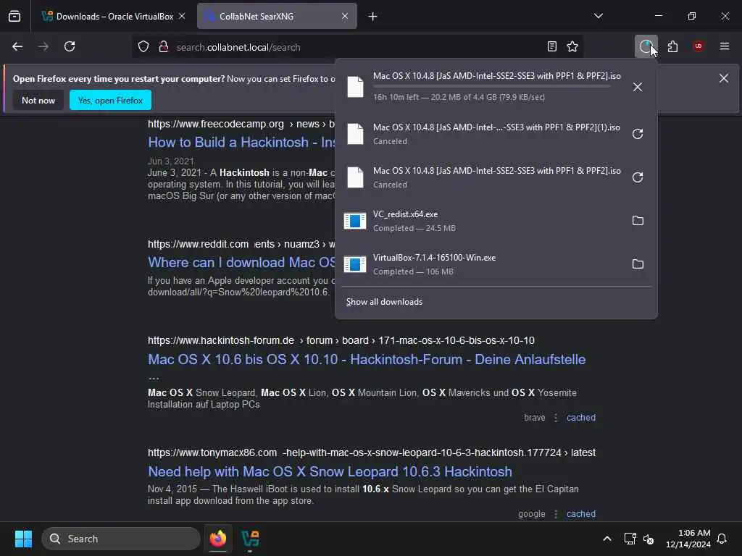Image resolution: width=742 pixels, height=556 pixels.
Task: Click Show all downloads
Action: tap(384, 302)
